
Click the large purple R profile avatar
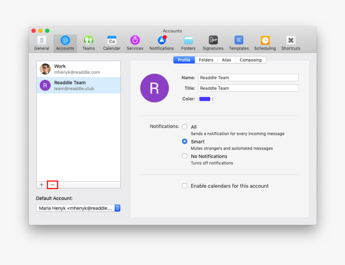(154, 88)
